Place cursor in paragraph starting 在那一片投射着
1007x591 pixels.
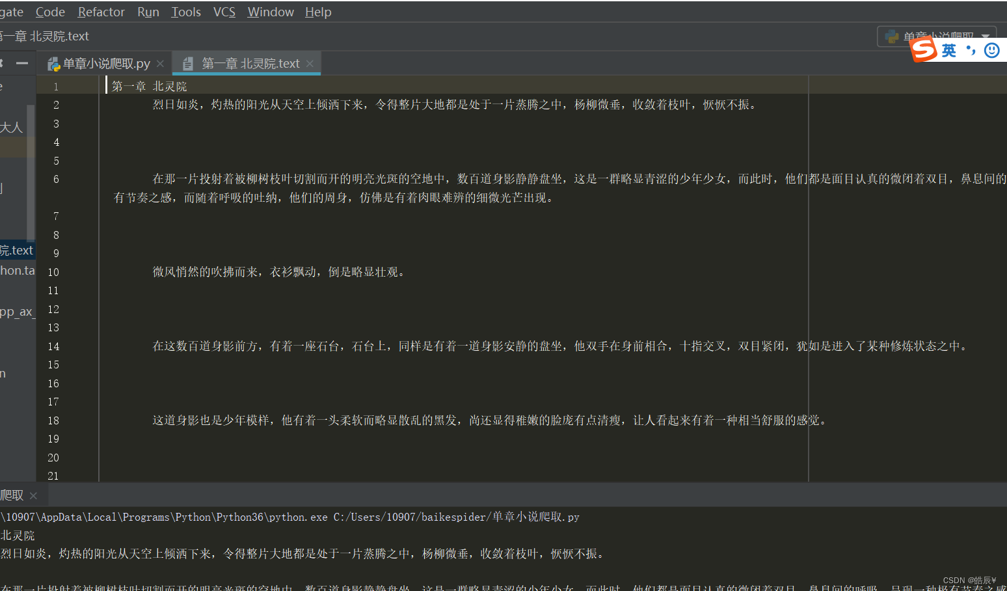point(579,179)
